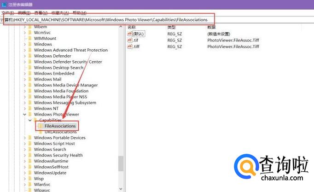The width and height of the screenshot is (314, 192).
Task: Open the 文件 menu
Action: click(x=8, y=13)
